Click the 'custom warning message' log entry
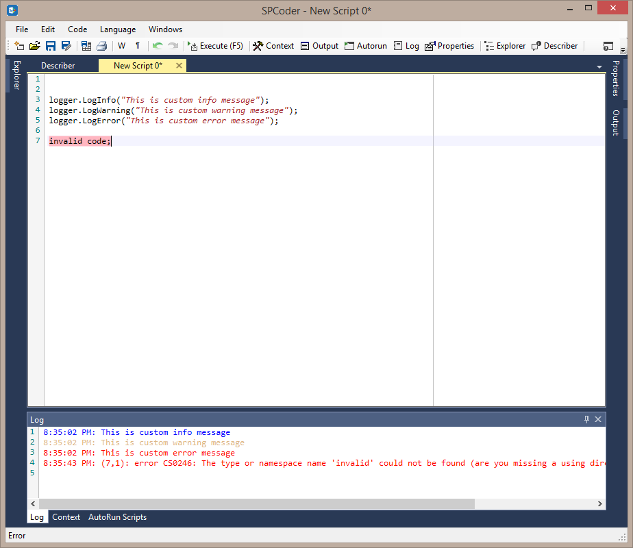This screenshot has width=633, height=548. (144, 443)
